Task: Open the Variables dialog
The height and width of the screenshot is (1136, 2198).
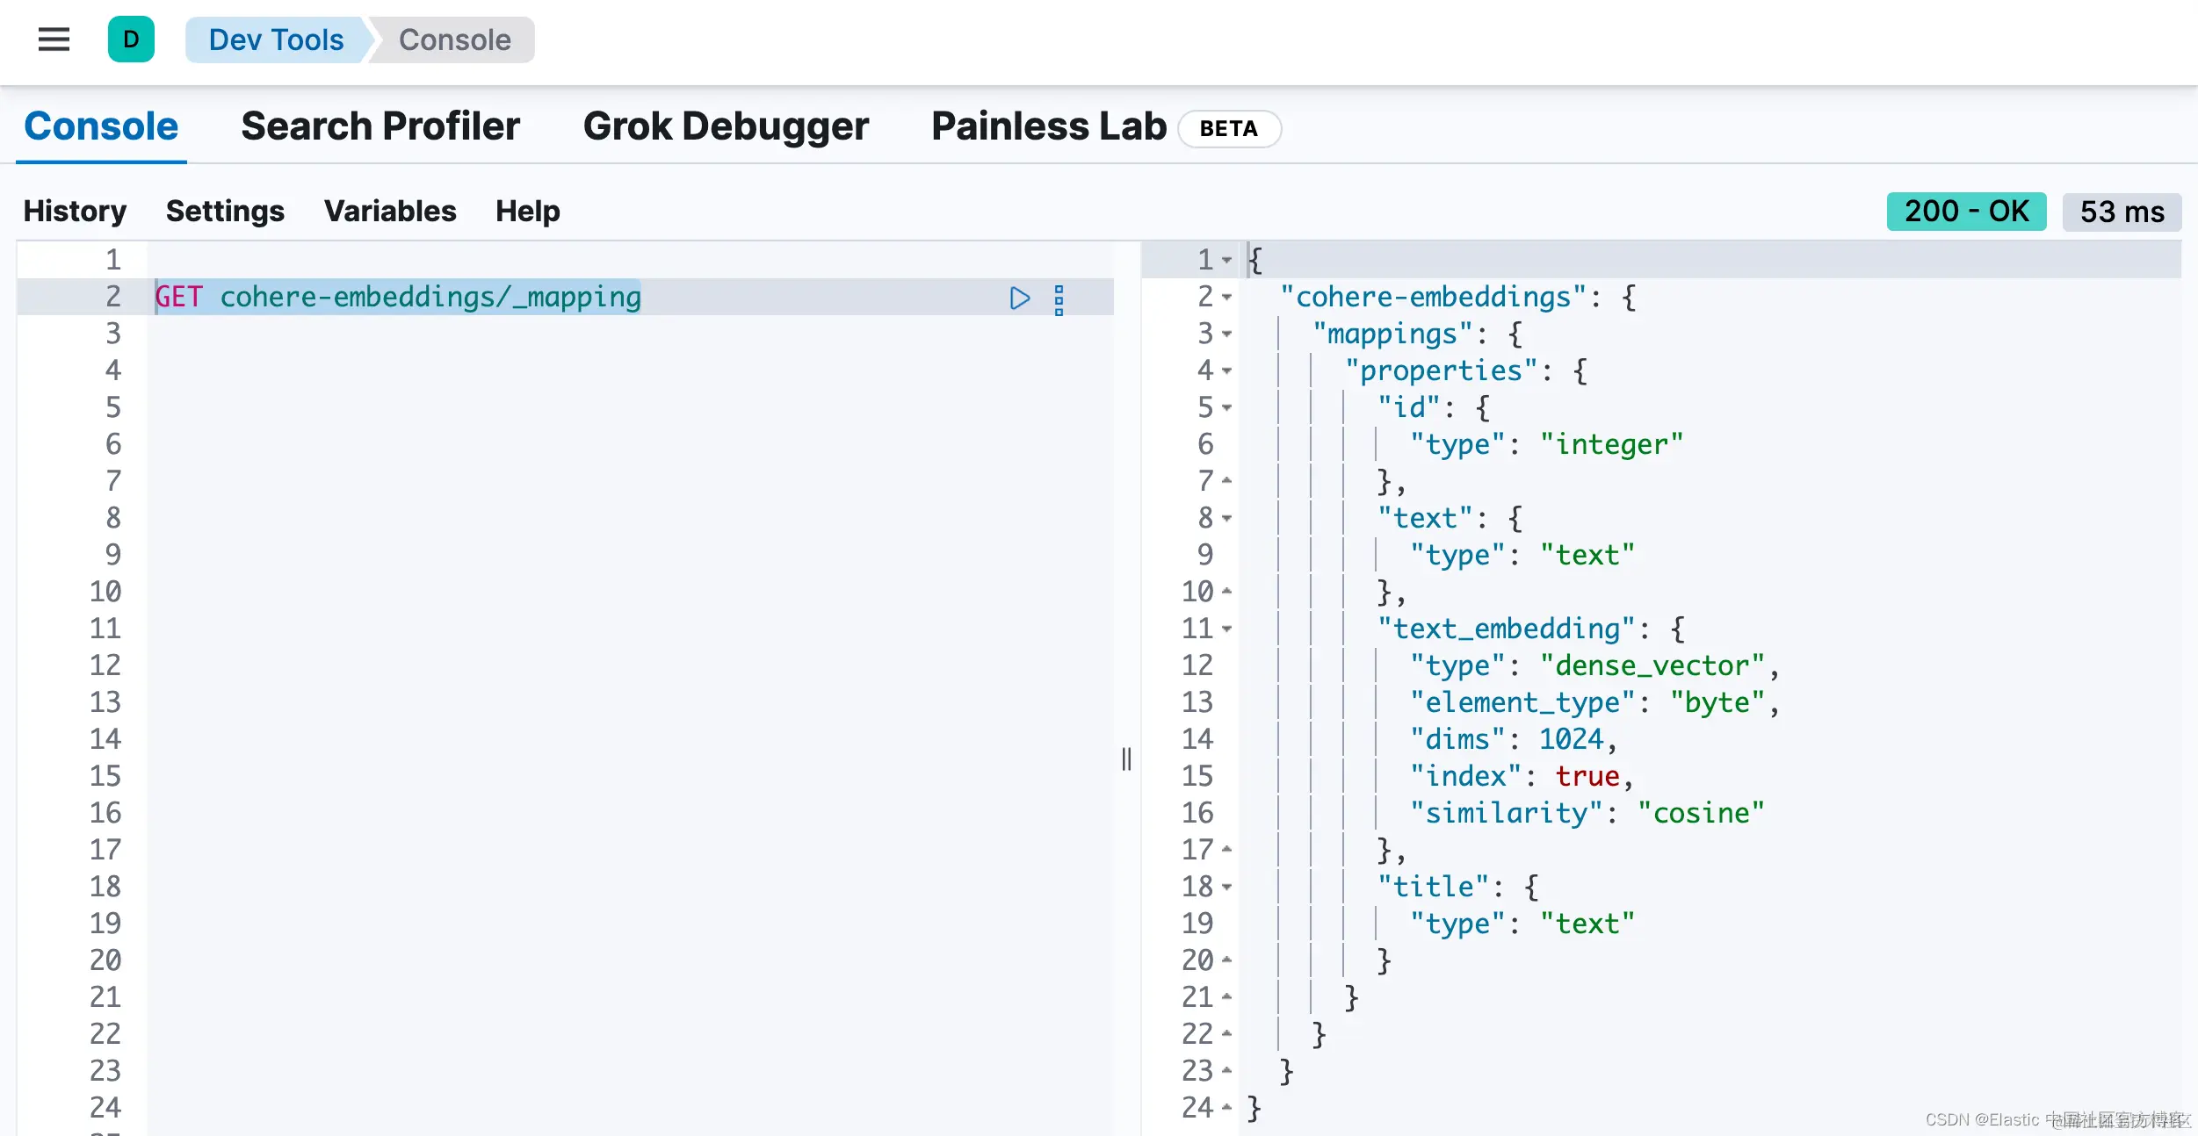Action: (x=389, y=212)
